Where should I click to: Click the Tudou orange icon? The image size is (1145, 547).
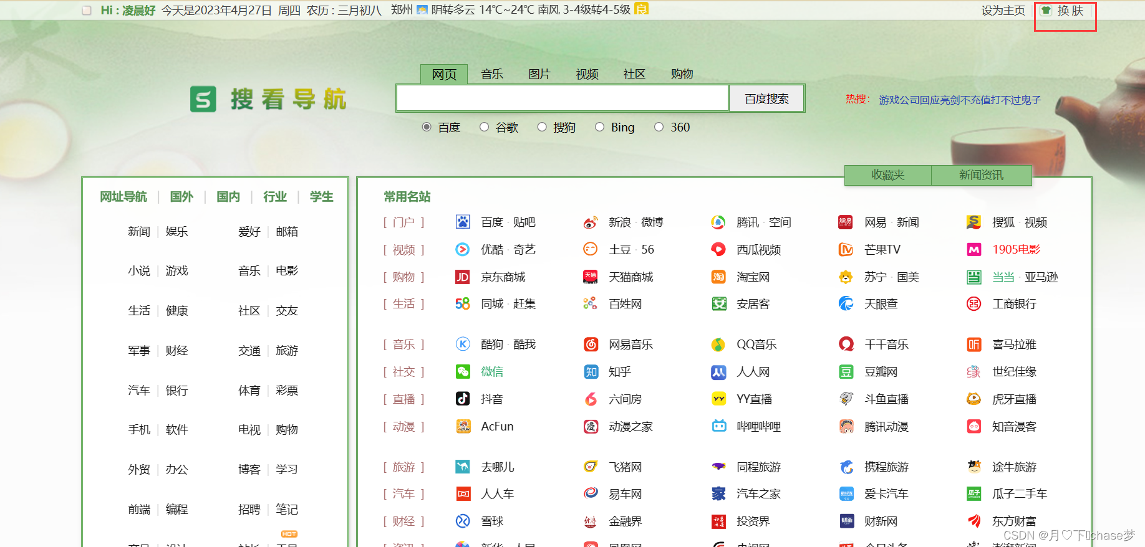click(x=591, y=249)
